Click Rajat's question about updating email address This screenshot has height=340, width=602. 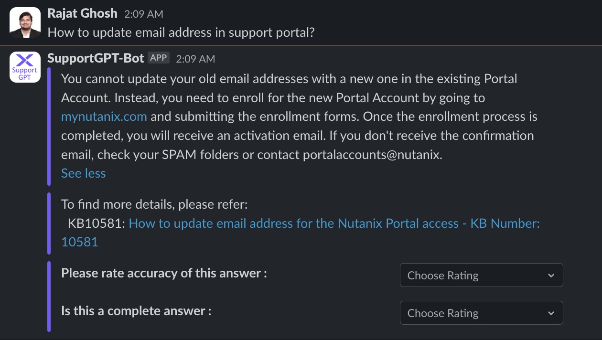click(182, 33)
